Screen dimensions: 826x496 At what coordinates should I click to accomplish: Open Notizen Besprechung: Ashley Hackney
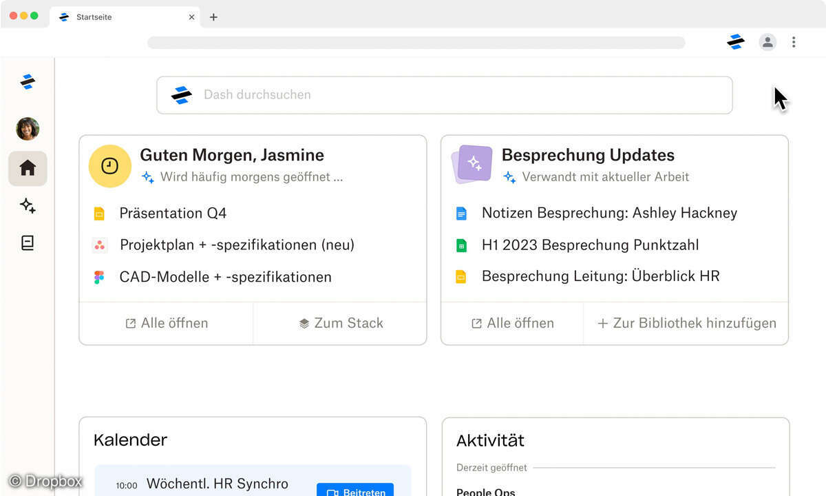pos(609,213)
